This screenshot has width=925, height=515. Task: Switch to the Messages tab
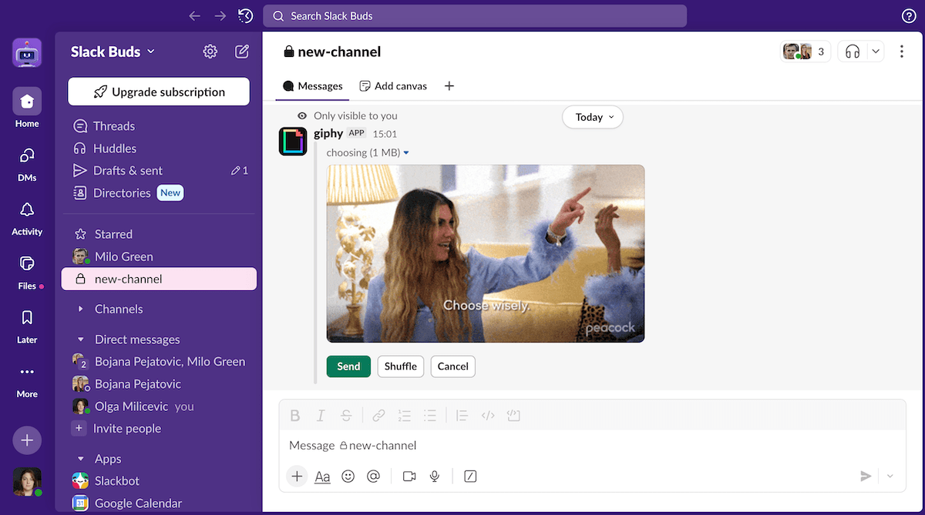(313, 86)
